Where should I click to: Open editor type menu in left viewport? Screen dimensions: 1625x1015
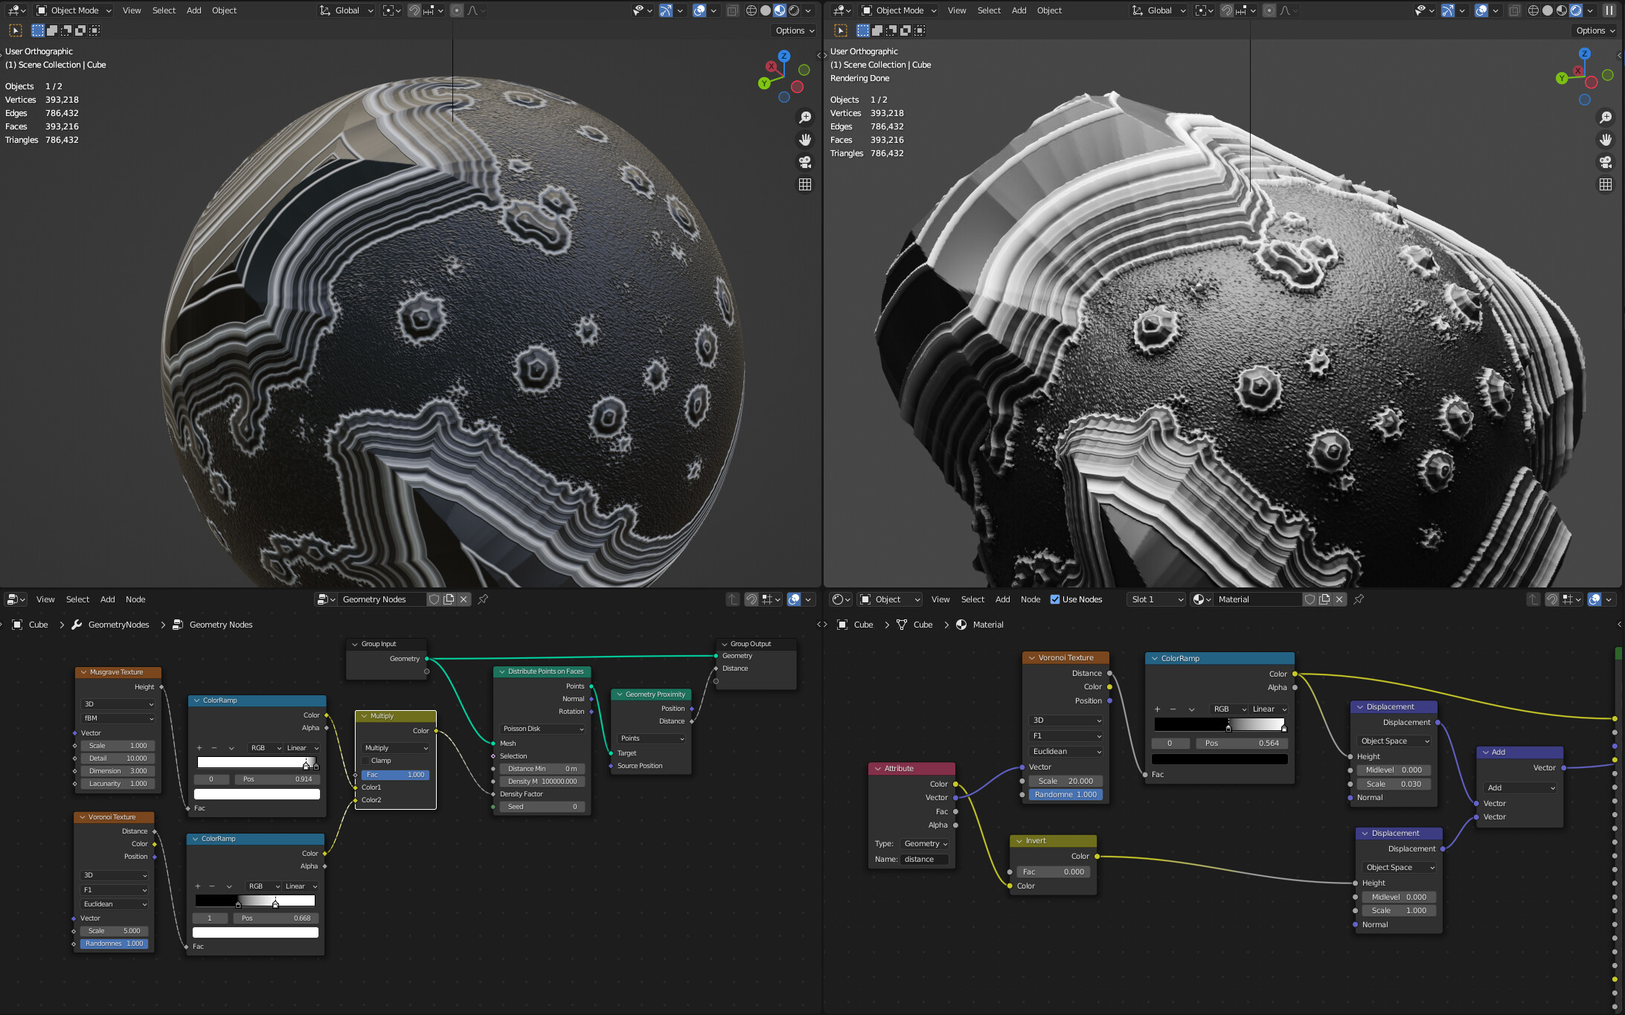click(16, 10)
